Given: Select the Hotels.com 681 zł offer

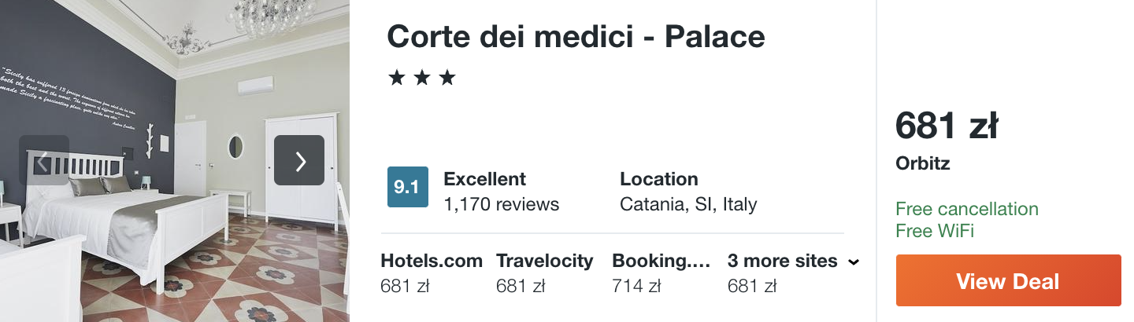Looking at the screenshot, I should click(432, 273).
